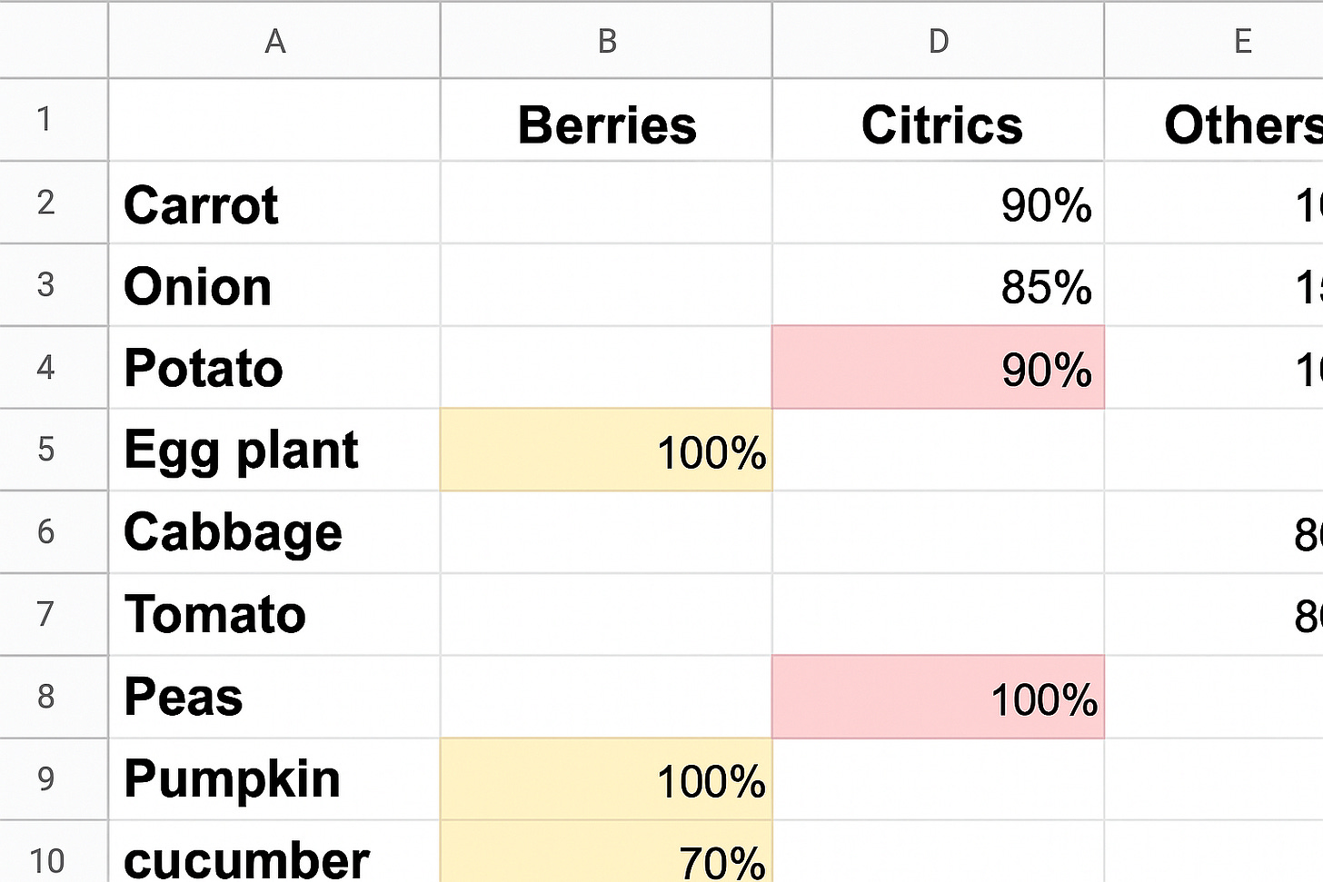Image resolution: width=1323 pixels, height=882 pixels.
Task: Select row 10 by its row header
Action: (53, 857)
